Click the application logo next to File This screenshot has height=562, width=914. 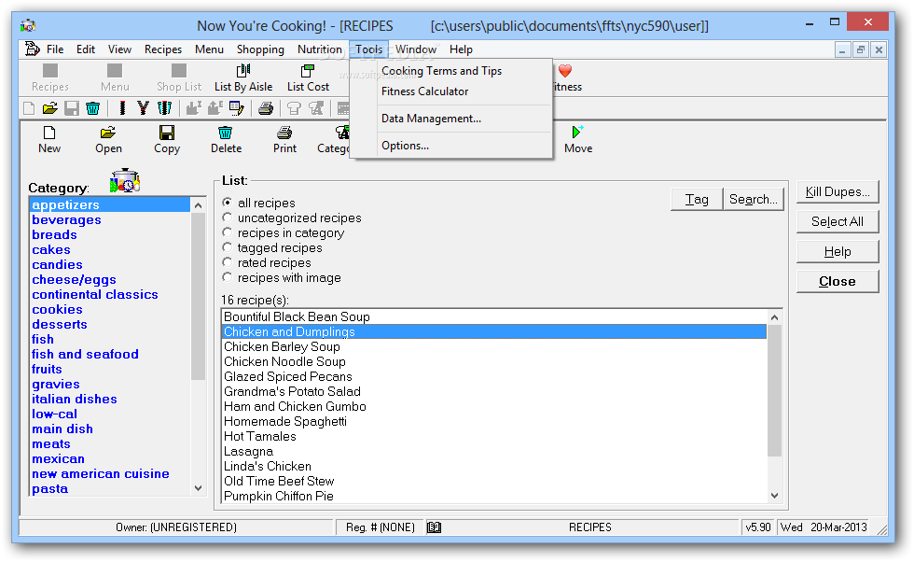(x=33, y=49)
